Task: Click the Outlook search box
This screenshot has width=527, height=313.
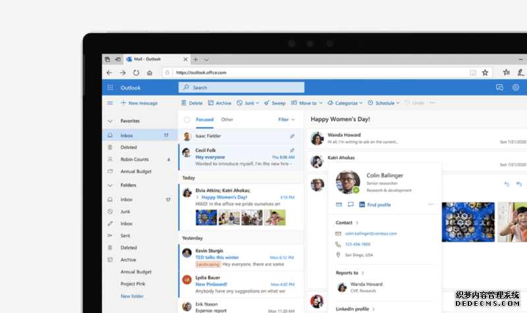Action: (x=241, y=87)
